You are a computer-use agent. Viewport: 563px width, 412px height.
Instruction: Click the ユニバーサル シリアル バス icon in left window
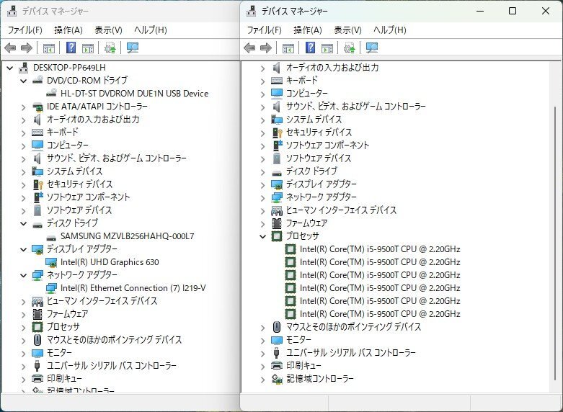(37, 366)
